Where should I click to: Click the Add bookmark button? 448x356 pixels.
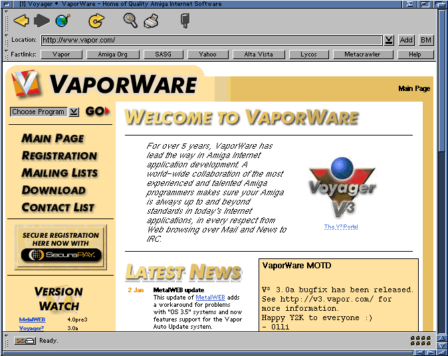pos(406,40)
